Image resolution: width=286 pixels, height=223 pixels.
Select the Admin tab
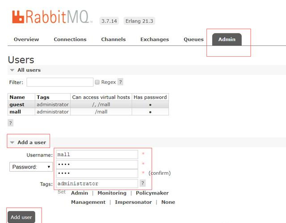tap(227, 39)
